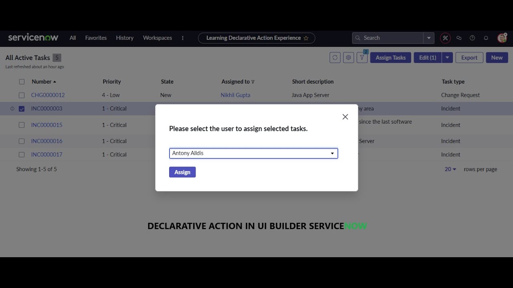The image size is (513, 288).
Task: Click the red-circled debug tools icon
Action: [x=445, y=38]
